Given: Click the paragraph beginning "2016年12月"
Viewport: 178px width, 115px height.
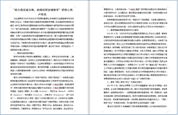Looking at the screenshot, I should tap(136, 56).
